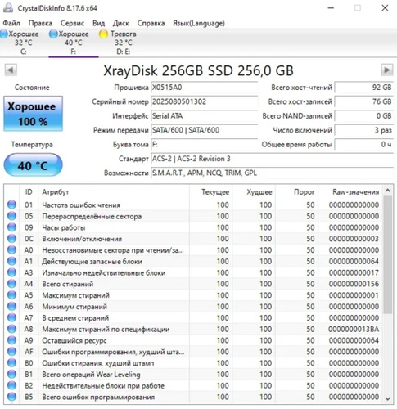397x409 pixels.
Task: Go to next disk with right arrow
Action: [386, 70]
